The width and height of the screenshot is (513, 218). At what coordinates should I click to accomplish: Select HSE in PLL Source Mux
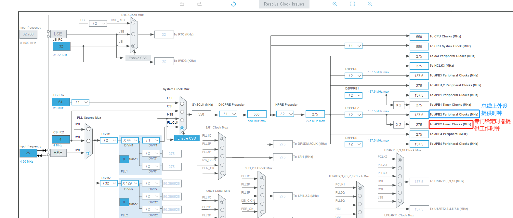point(88,153)
